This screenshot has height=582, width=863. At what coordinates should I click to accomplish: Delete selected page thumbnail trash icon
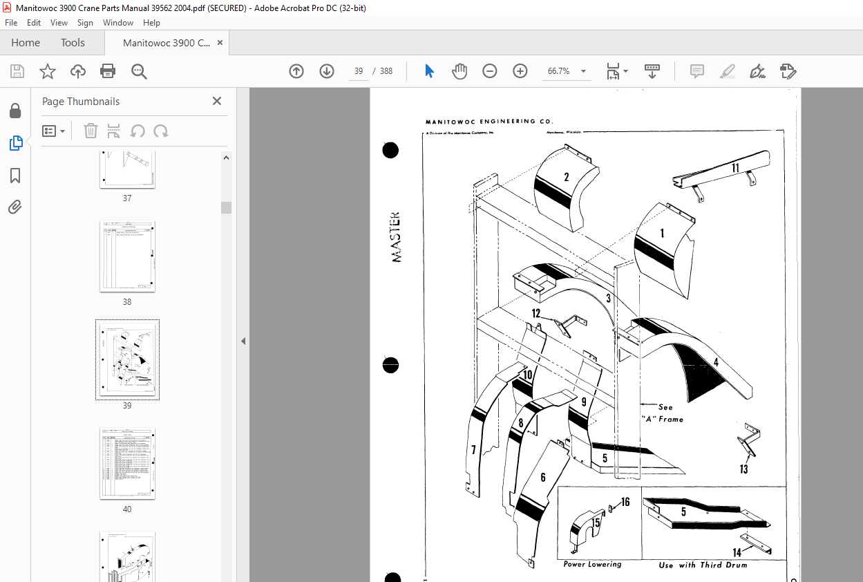[91, 131]
